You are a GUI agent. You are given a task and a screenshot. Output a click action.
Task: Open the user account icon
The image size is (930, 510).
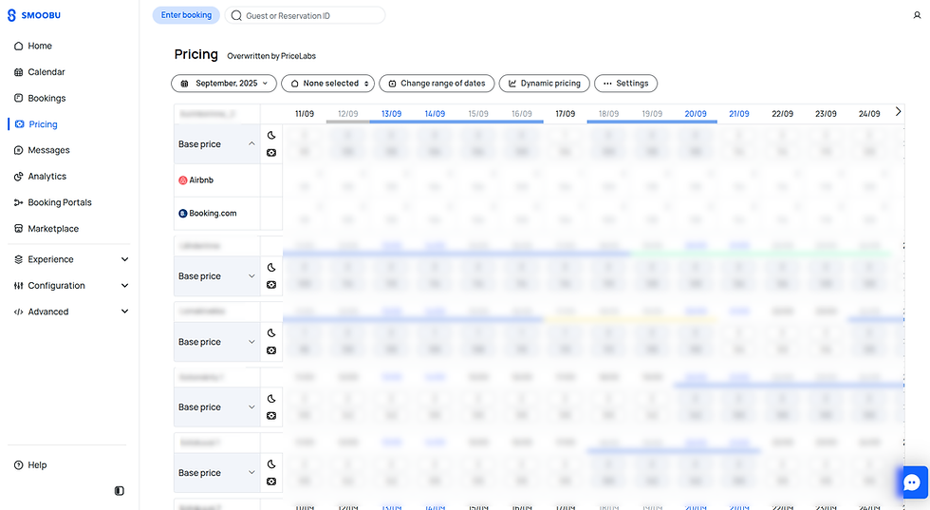coord(916,15)
